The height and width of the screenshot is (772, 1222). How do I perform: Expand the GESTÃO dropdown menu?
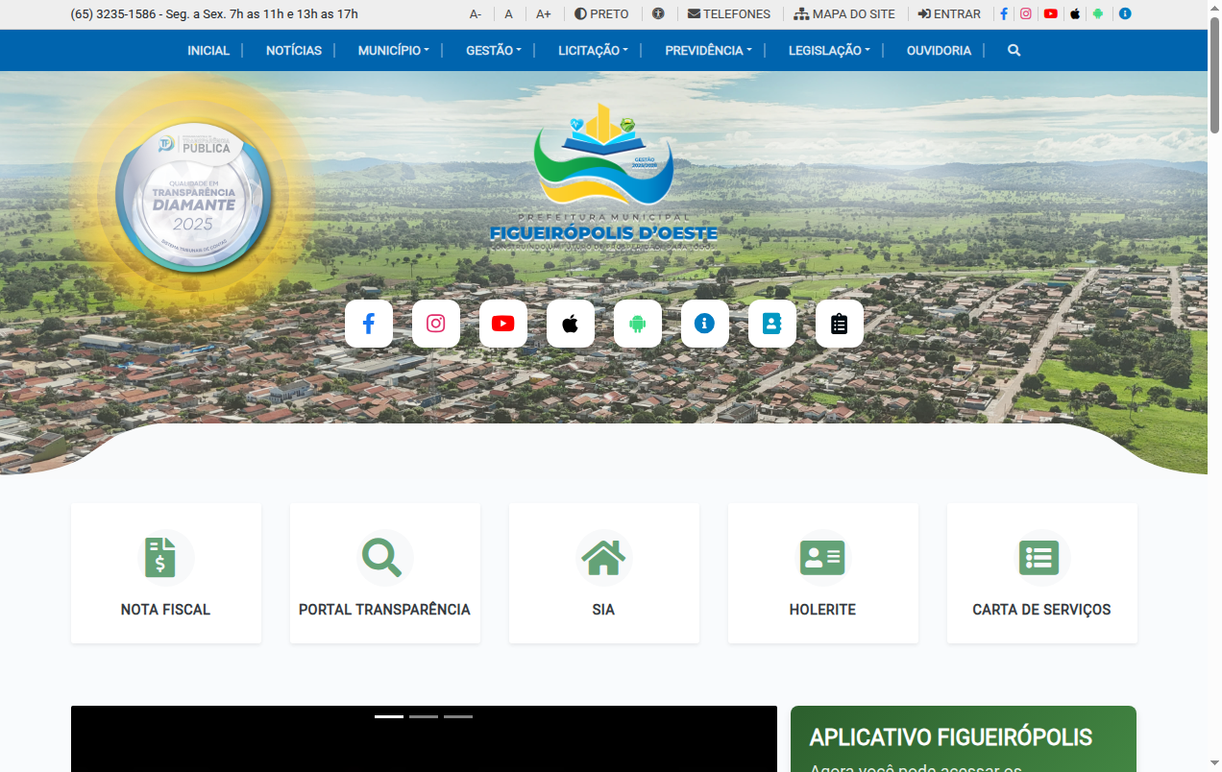point(494,51)
